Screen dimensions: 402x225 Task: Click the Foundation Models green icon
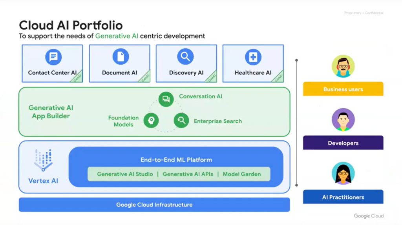coord(151,120)
